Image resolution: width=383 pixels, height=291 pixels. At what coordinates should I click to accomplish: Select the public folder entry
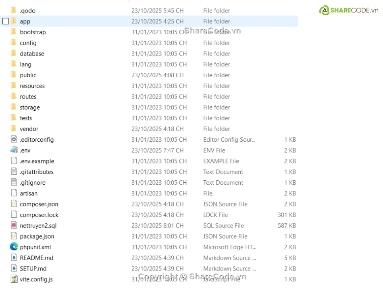pyautogui.click(x=28, y=75)
